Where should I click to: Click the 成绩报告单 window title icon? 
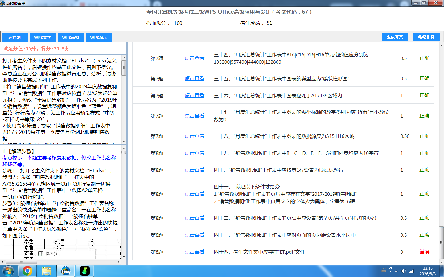tap(3, 3)
